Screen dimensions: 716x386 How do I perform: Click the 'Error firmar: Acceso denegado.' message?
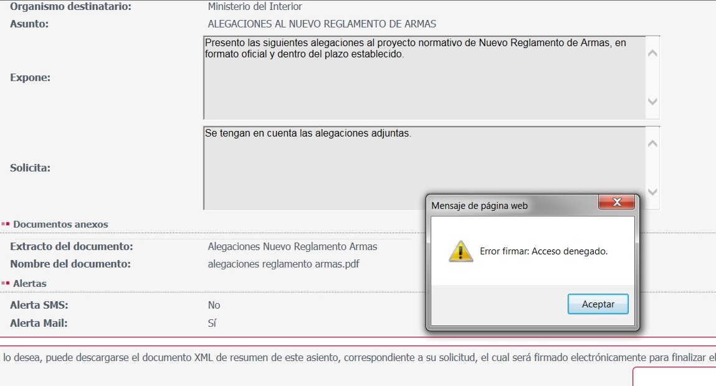(x=543, y=251)
